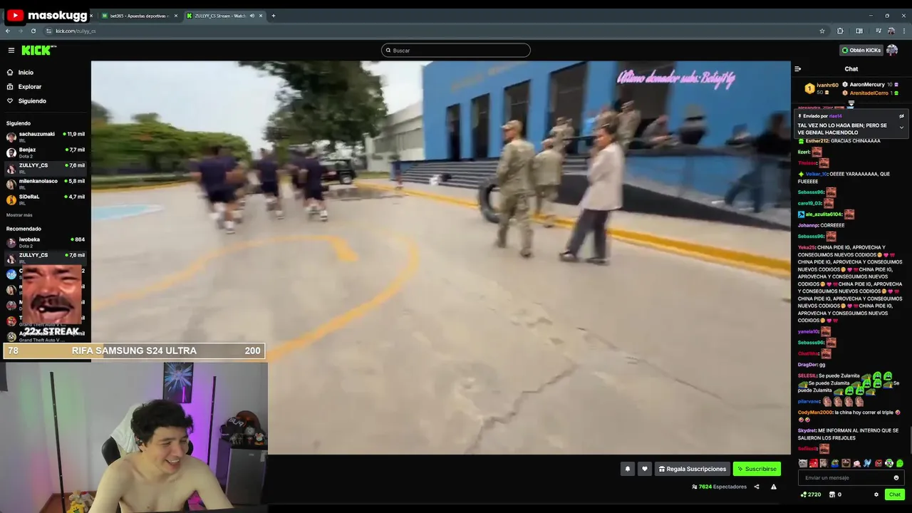Click the KICK logo

(38, 50)
